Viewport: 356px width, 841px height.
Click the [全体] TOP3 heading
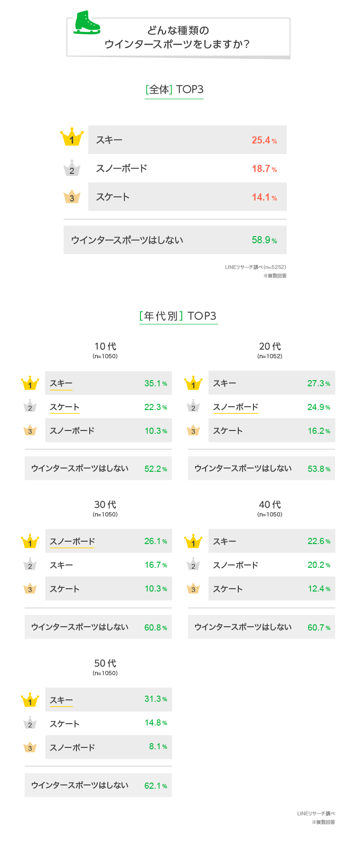174,90
